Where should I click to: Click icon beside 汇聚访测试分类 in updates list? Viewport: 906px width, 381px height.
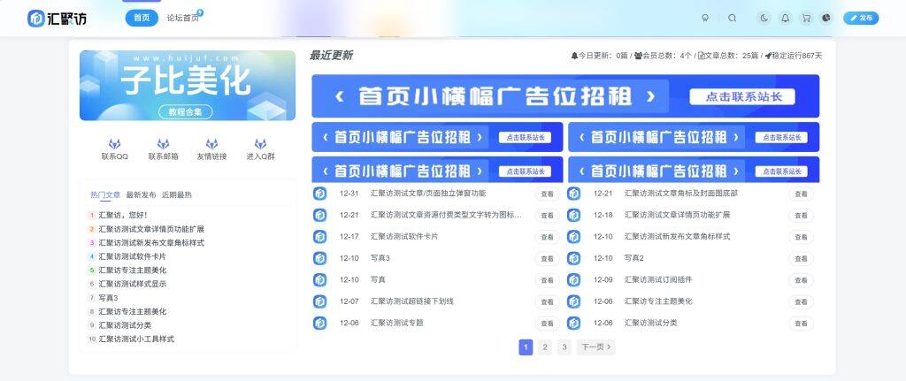tap(573, 323)
